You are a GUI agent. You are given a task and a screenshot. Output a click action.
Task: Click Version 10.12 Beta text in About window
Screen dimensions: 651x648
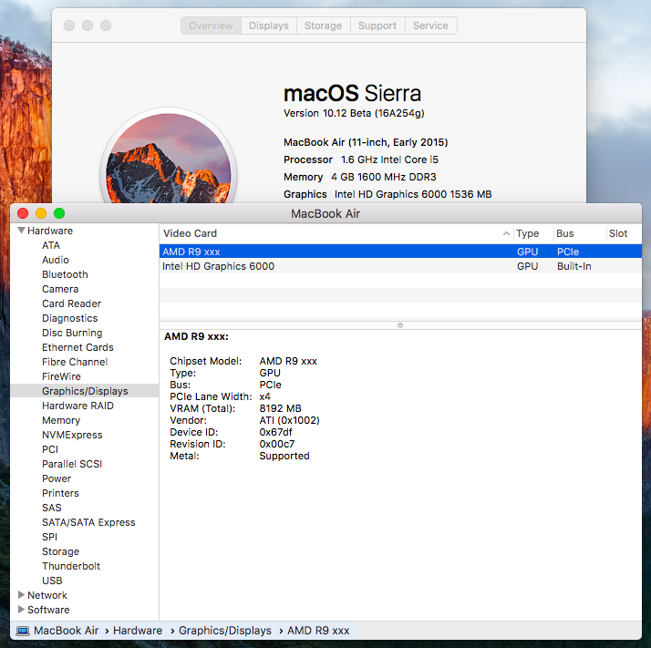pos(354,113)
